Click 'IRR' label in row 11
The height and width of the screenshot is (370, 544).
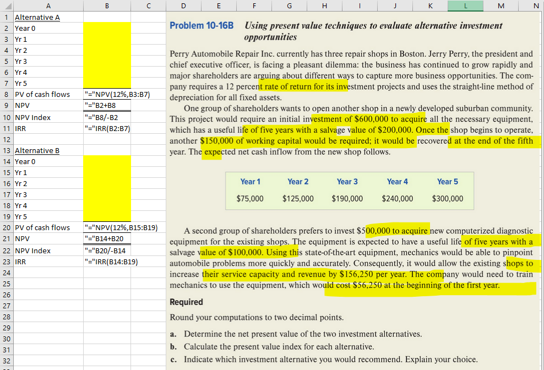(x=20, y=128)
